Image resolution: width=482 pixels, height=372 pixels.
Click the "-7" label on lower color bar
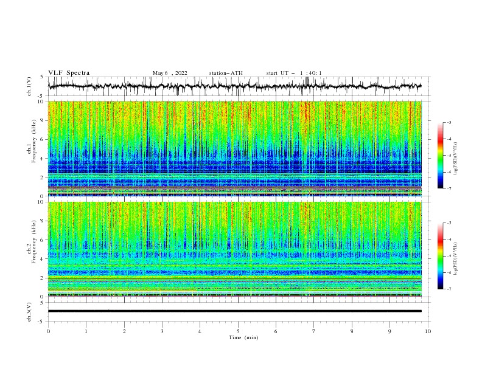[449, 289]
